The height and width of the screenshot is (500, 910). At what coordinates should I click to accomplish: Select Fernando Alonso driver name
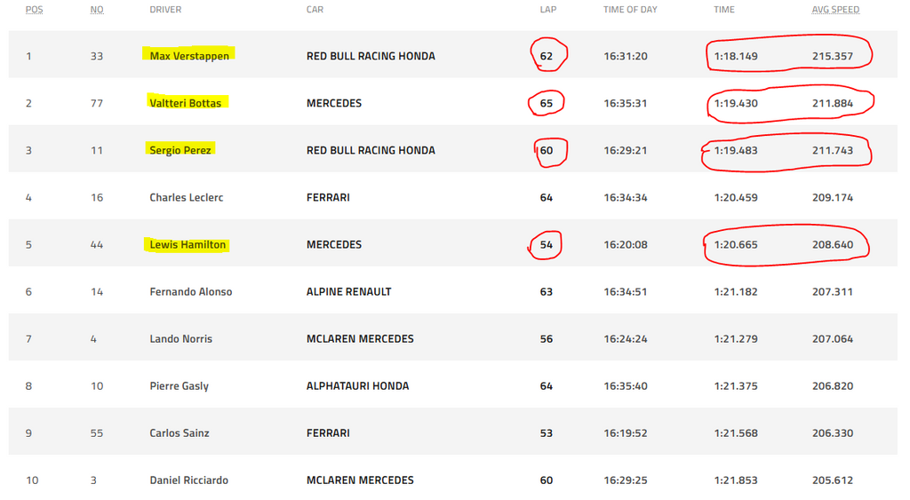coord(191,291)
